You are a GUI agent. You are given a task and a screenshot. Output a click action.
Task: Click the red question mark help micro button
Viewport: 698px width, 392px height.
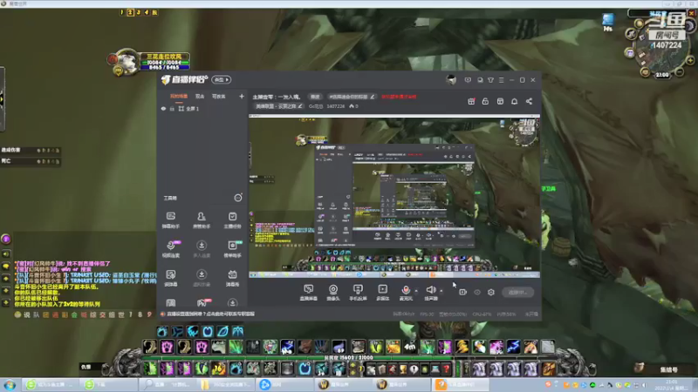pyautogui.click(x=446, y=369)
